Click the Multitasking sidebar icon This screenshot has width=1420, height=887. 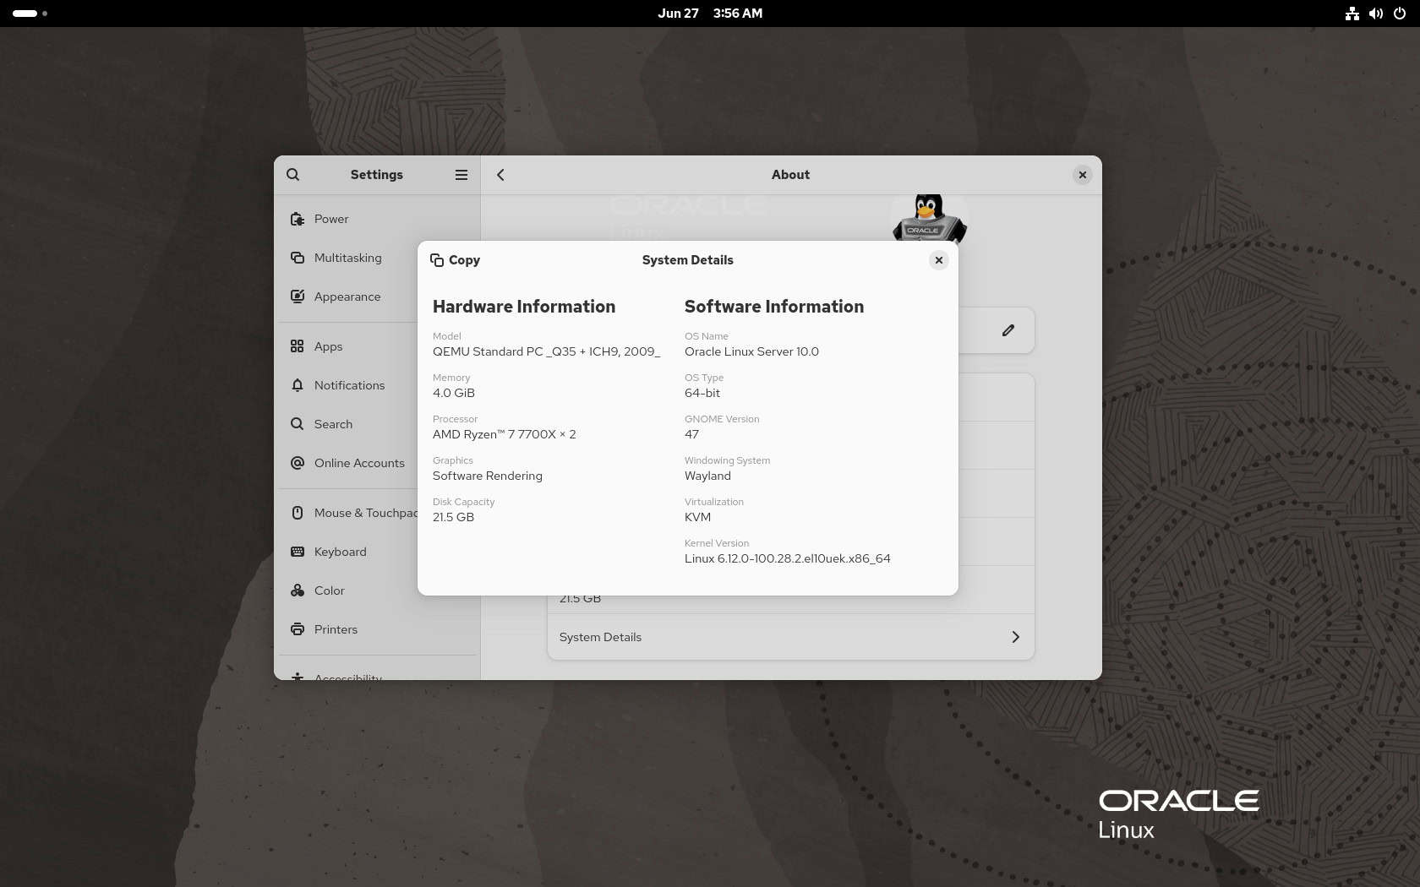(x=297, y=258)
